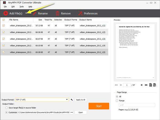
Task: Click the preview page thumbnail
Action: tap(135, 52)
